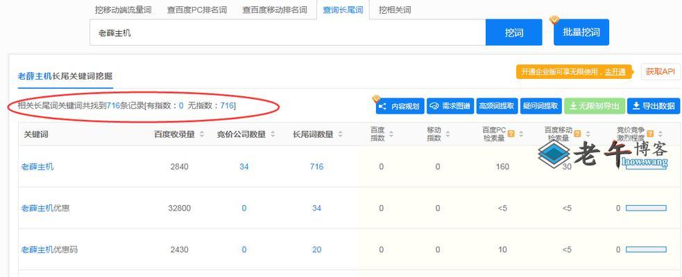Click the 百度PC检索量 value 10 for 老薛主机优惠码
The image size is (682, 277).
point(502,250)
